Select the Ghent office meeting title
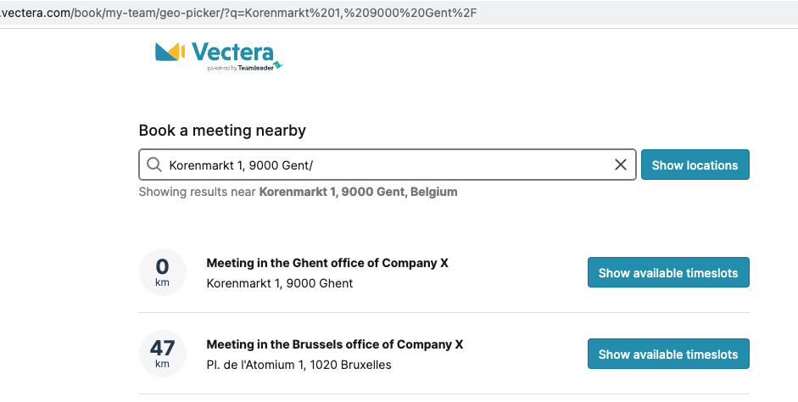Screen dimensions: 798x402 pyautogui.click(x=327, y=263)
